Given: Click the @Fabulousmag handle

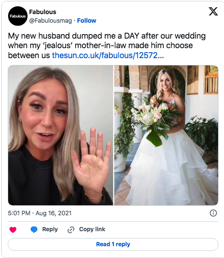Looking at the screenshot, I should click(50, 21).
